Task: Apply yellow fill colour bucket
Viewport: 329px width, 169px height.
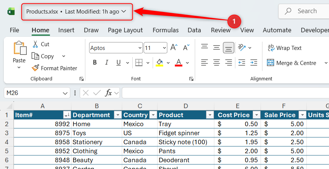Action: [160, 62]
